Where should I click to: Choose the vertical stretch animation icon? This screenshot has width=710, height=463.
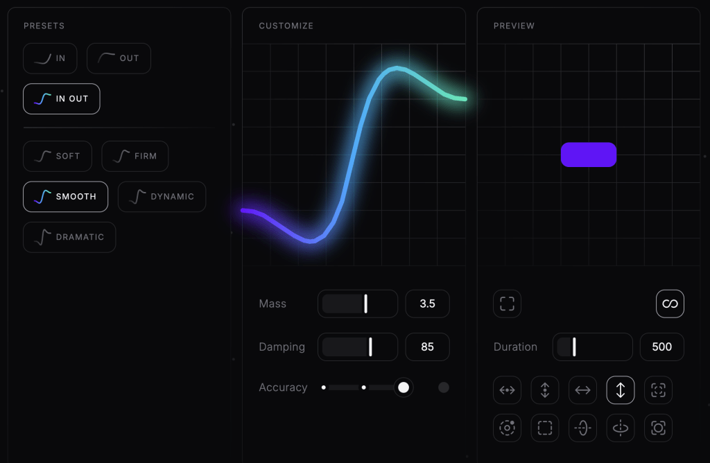620,390
